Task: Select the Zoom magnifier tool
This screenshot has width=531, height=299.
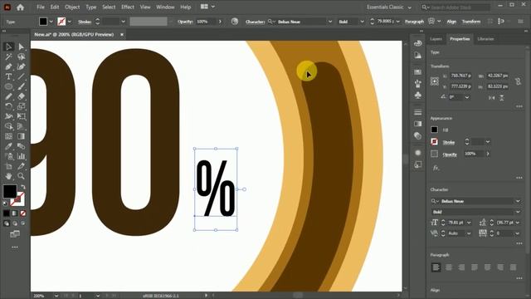Action: 21,176
